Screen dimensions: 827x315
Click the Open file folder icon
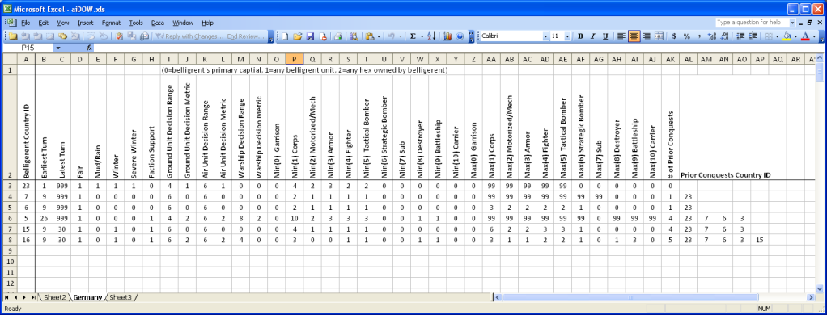click(x=298, y=36)
